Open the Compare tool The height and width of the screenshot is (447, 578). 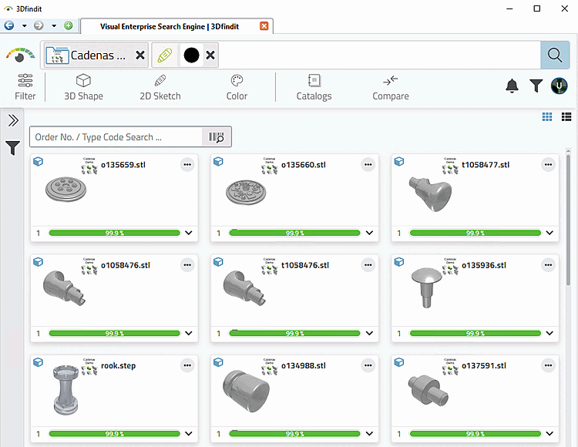click(391, 87)
